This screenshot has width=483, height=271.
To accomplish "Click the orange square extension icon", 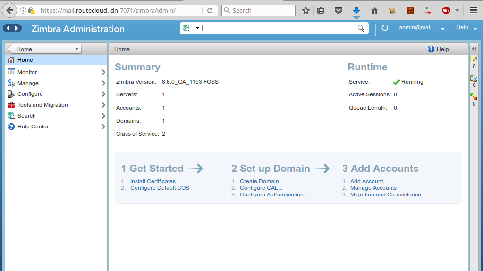I will (410, 10).
